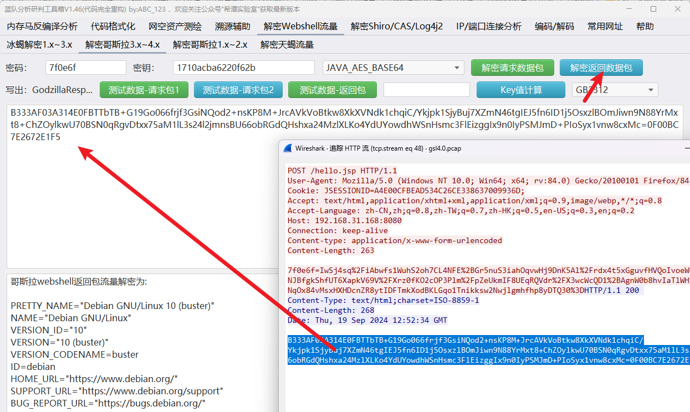
Task: Open the 解密Shiro/CAS/Log4j2 tab
Action: 397,26
